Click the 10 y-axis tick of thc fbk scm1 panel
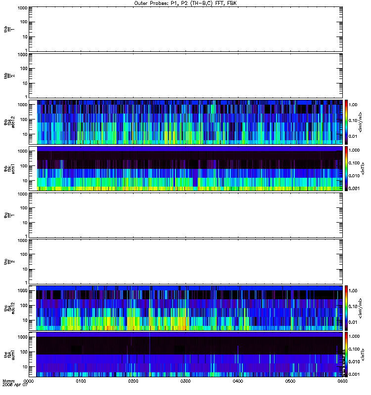 [25, 367]
